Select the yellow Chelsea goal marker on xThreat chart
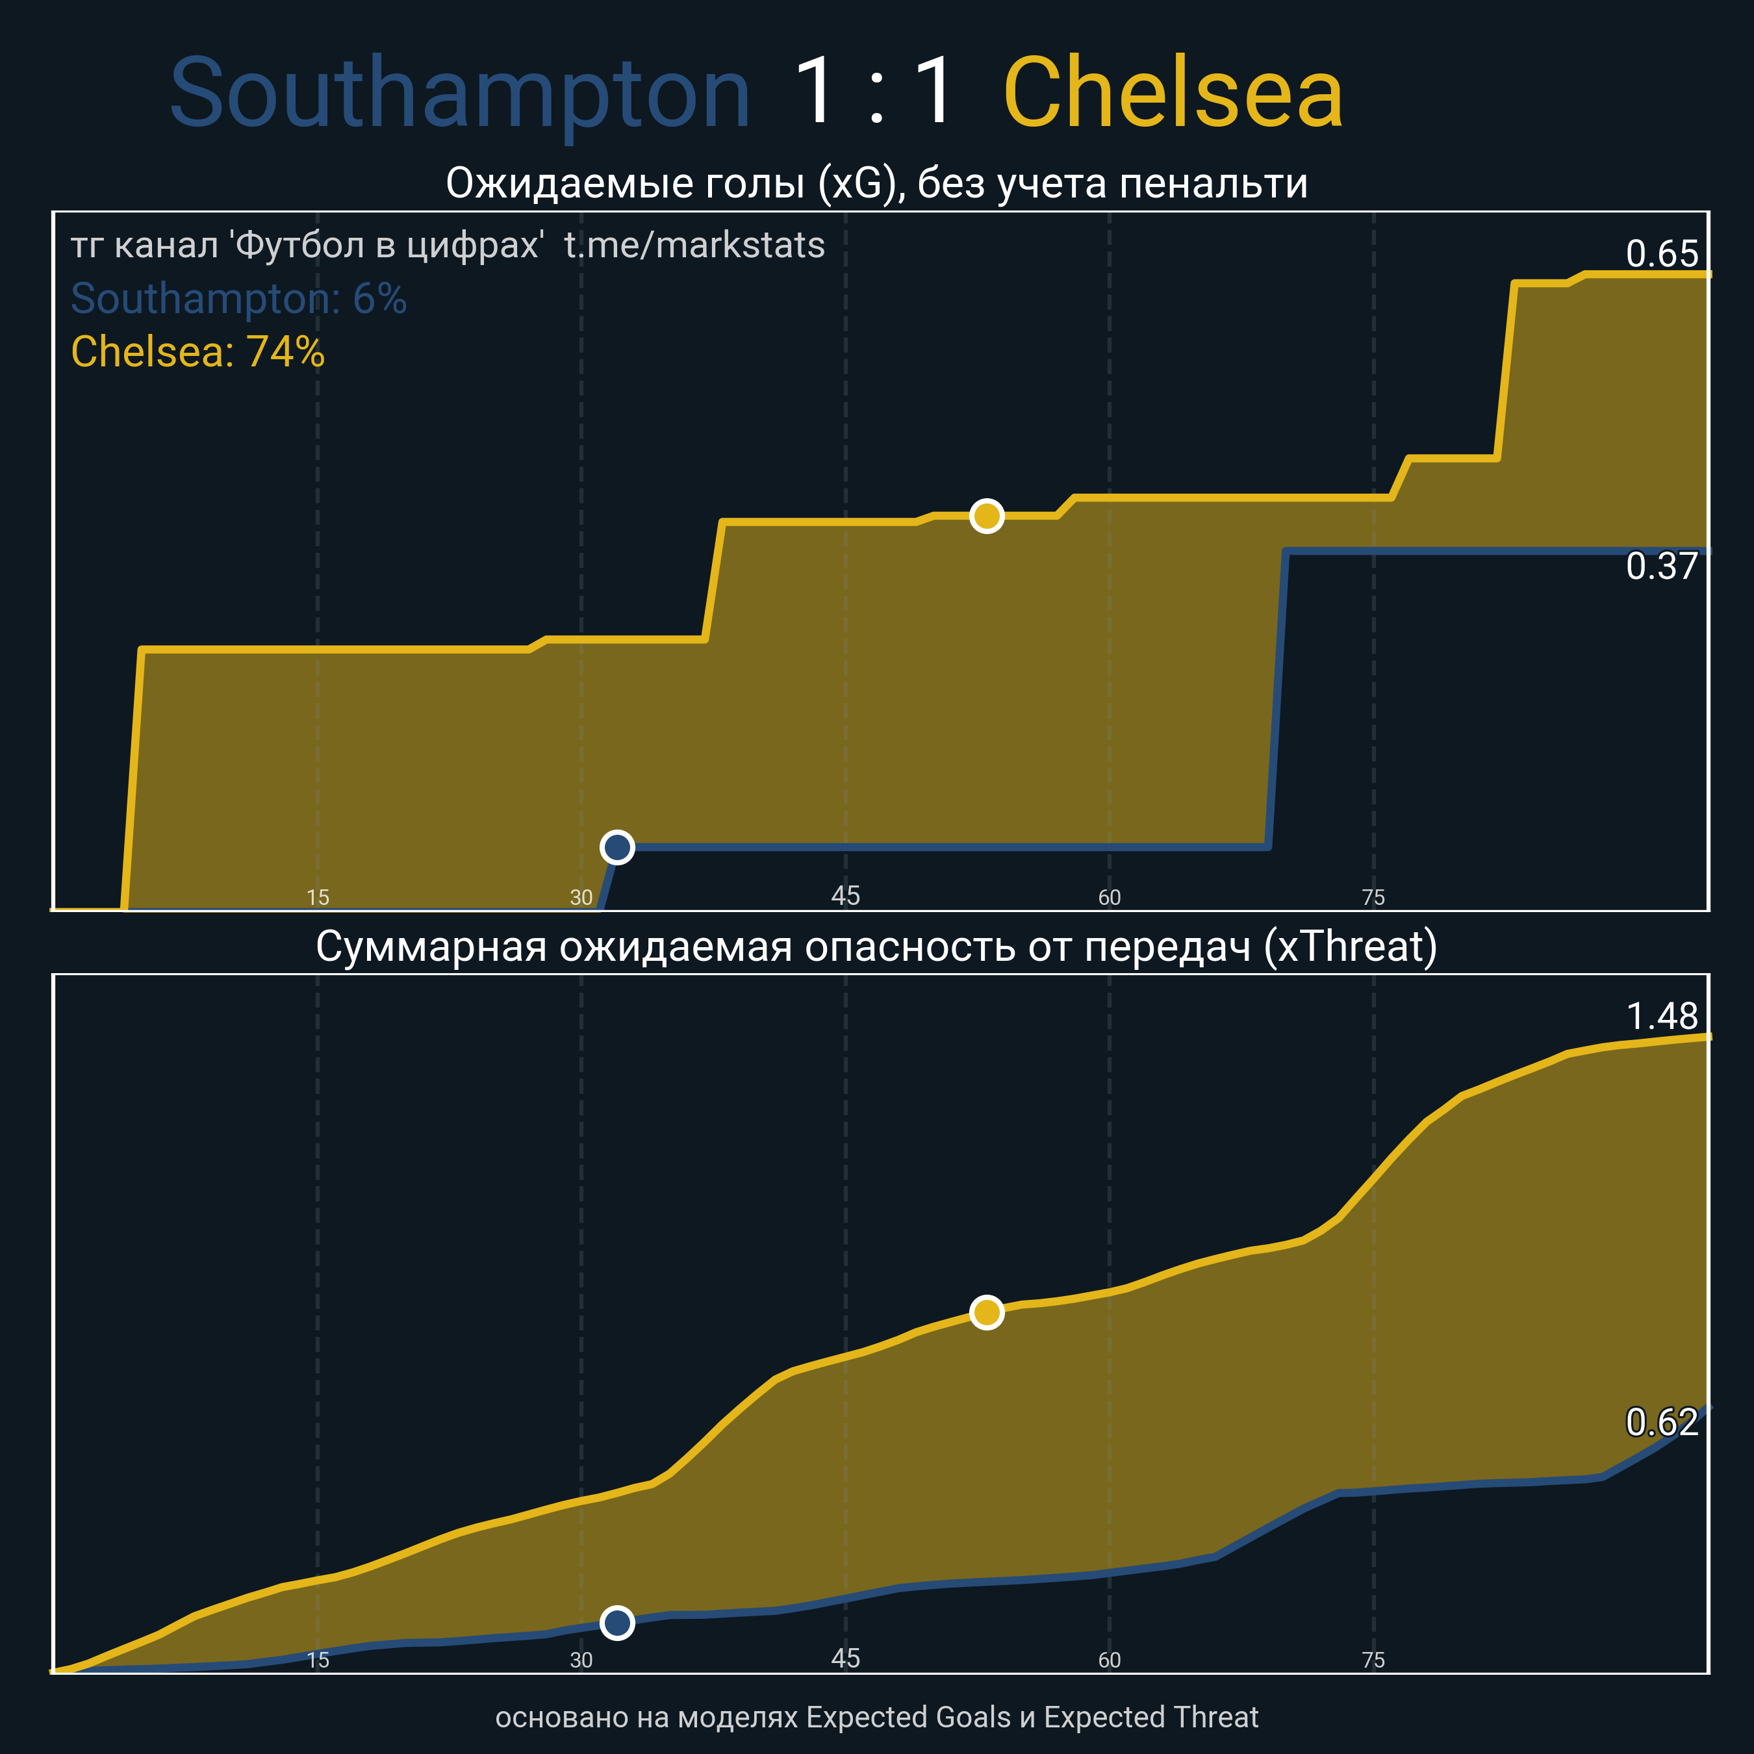1754x1754 pixels. (x=986, y=1312)
